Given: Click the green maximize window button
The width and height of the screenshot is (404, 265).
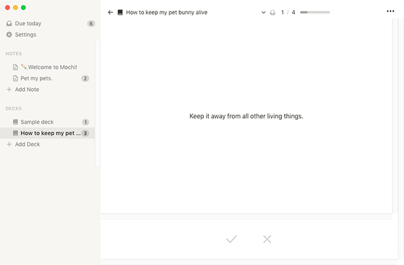Looking at the screenshot, I should 24,7.
